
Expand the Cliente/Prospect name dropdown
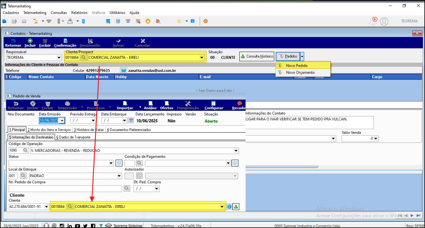(x=202, y=58)
